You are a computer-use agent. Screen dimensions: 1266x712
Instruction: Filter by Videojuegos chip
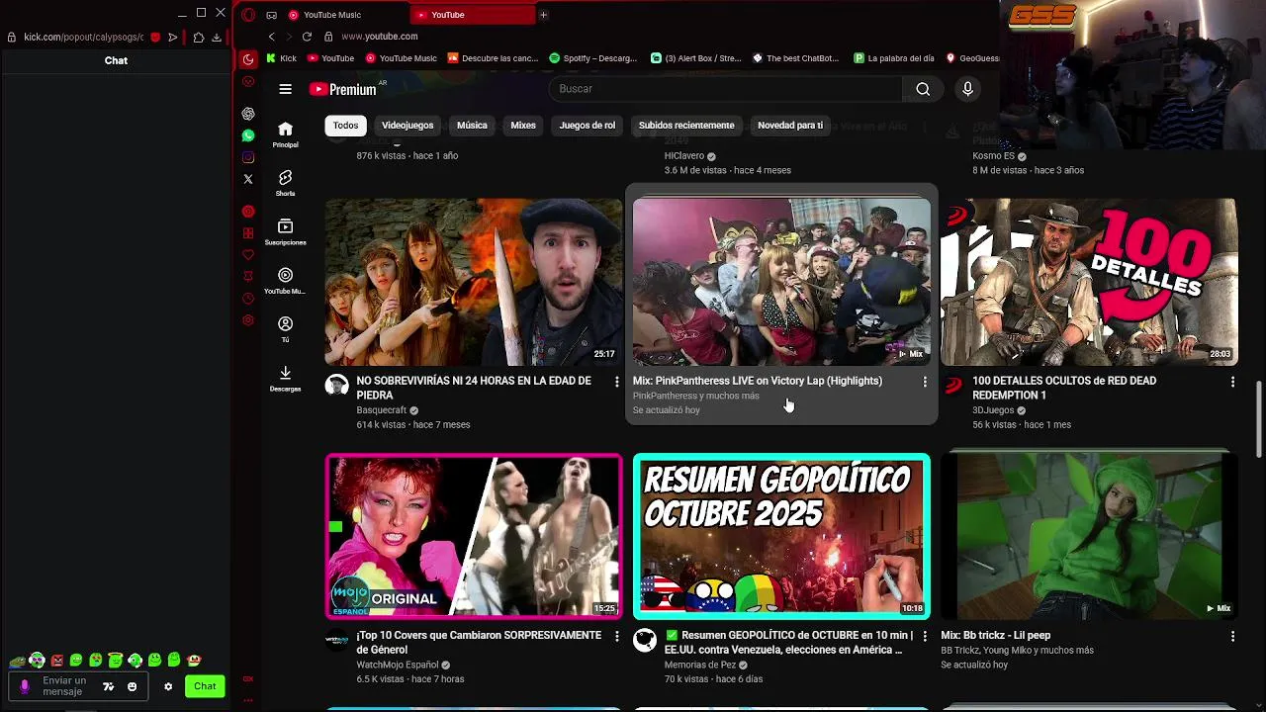point(407,126)
